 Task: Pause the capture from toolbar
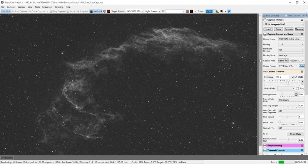tap(71, 12)
